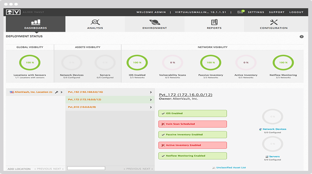Viewport: 312px width, 174px height.
Task: Click the red X on Vuln Scan Scheduled
Action: click(163, 124)
